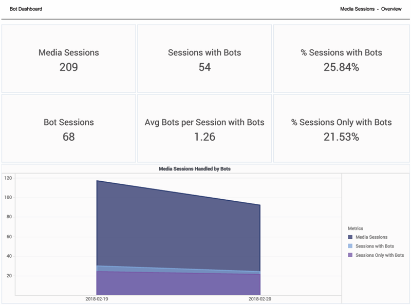
Task: Click the 2018-02-20 x-axis date label
Action: [260, 299]
